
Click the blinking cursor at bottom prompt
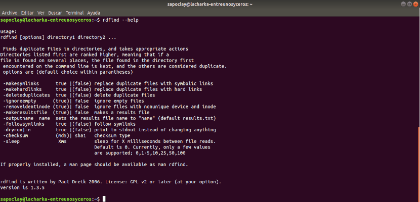pyautogui.click(x=104, y=199)
